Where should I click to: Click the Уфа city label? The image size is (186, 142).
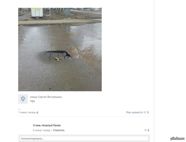(32, 101)
